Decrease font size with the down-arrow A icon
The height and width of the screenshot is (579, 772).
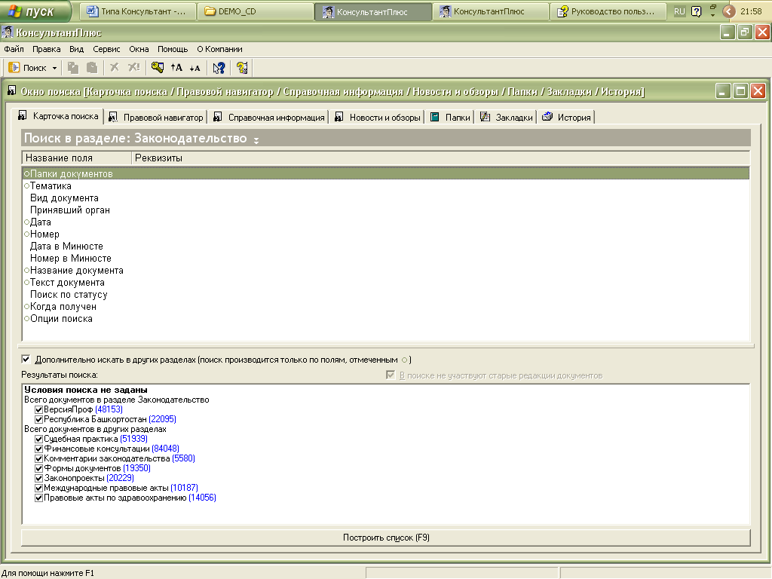point(195,68)
